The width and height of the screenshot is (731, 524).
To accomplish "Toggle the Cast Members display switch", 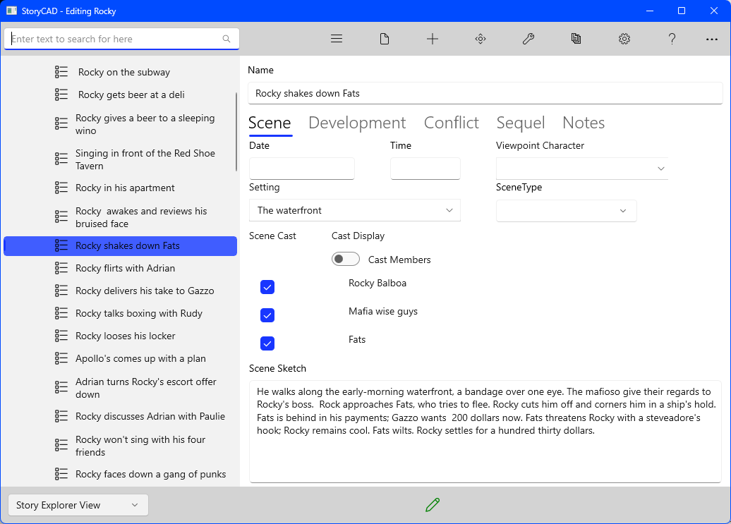I will (346, 260).
